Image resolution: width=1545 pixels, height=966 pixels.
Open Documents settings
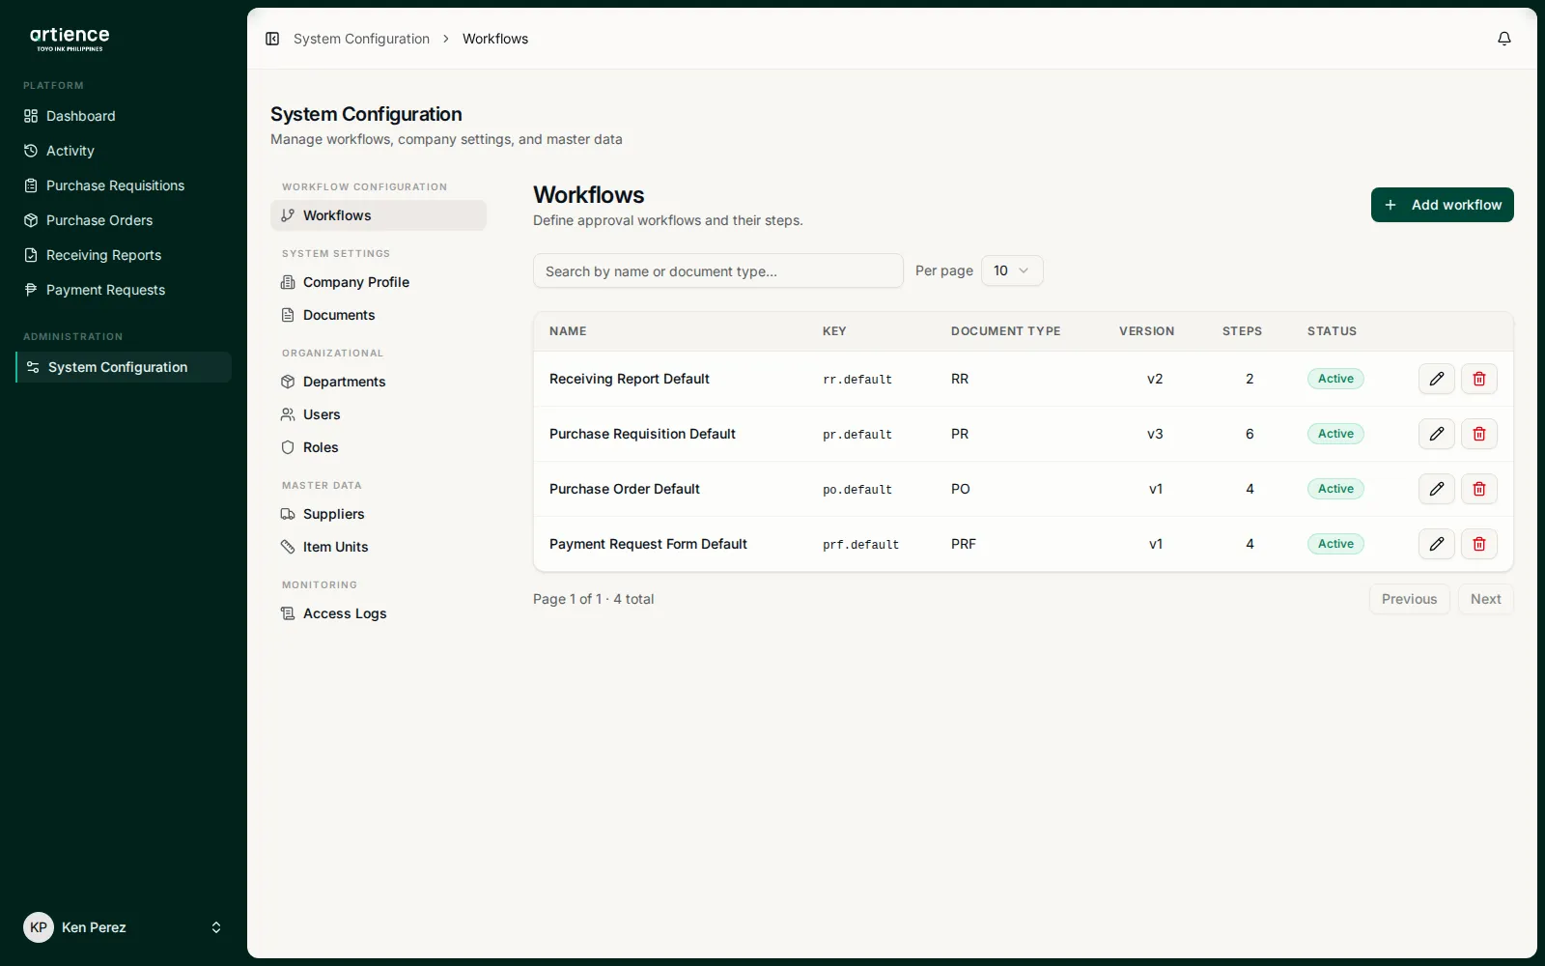(x=379, y=315)
